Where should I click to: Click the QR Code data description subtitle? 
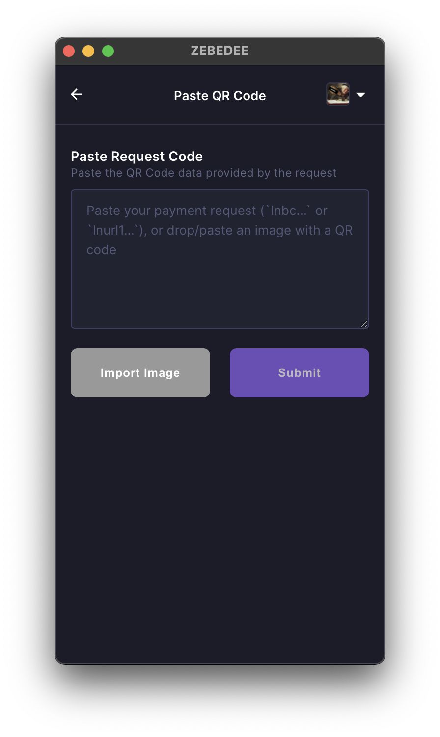tap(203, 173)
